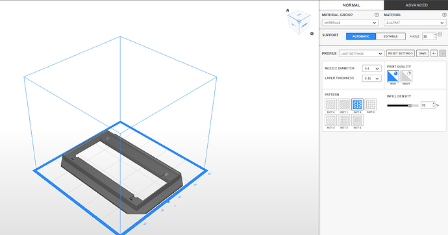Click the Infill Density percentage input field

[x=427, y=105]
